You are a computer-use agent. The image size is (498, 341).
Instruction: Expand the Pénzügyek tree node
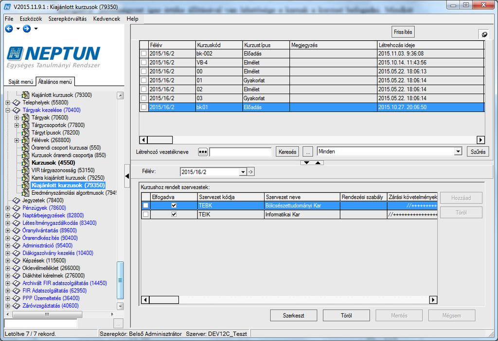pos(8,208)
